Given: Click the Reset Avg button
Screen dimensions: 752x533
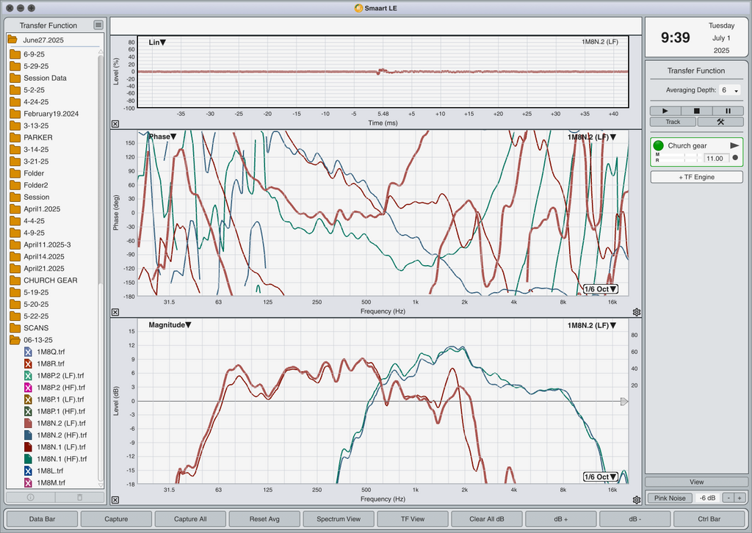Looking at the screenshot, I should [264, 518].
